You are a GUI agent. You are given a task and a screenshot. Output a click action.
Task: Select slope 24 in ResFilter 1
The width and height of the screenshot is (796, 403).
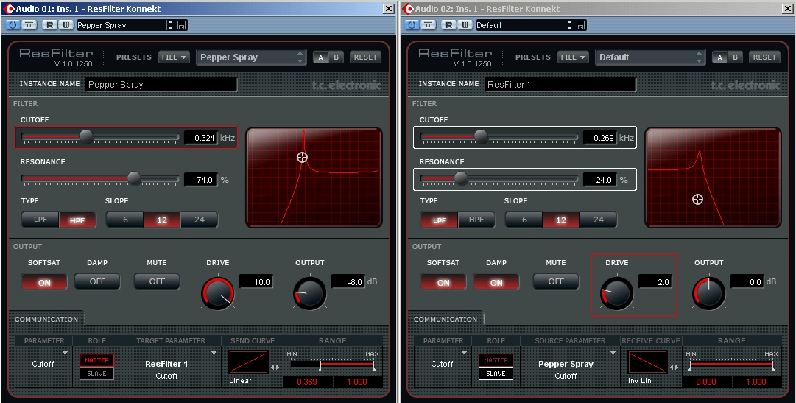[x=598, y=220]
